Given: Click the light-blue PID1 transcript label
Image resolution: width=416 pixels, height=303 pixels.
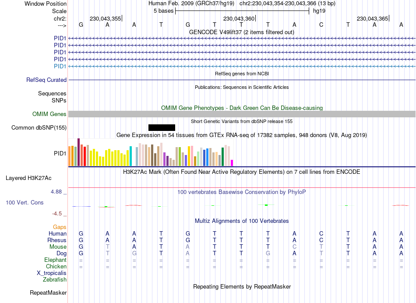Looking at the screenshot, I should [60, 66].
